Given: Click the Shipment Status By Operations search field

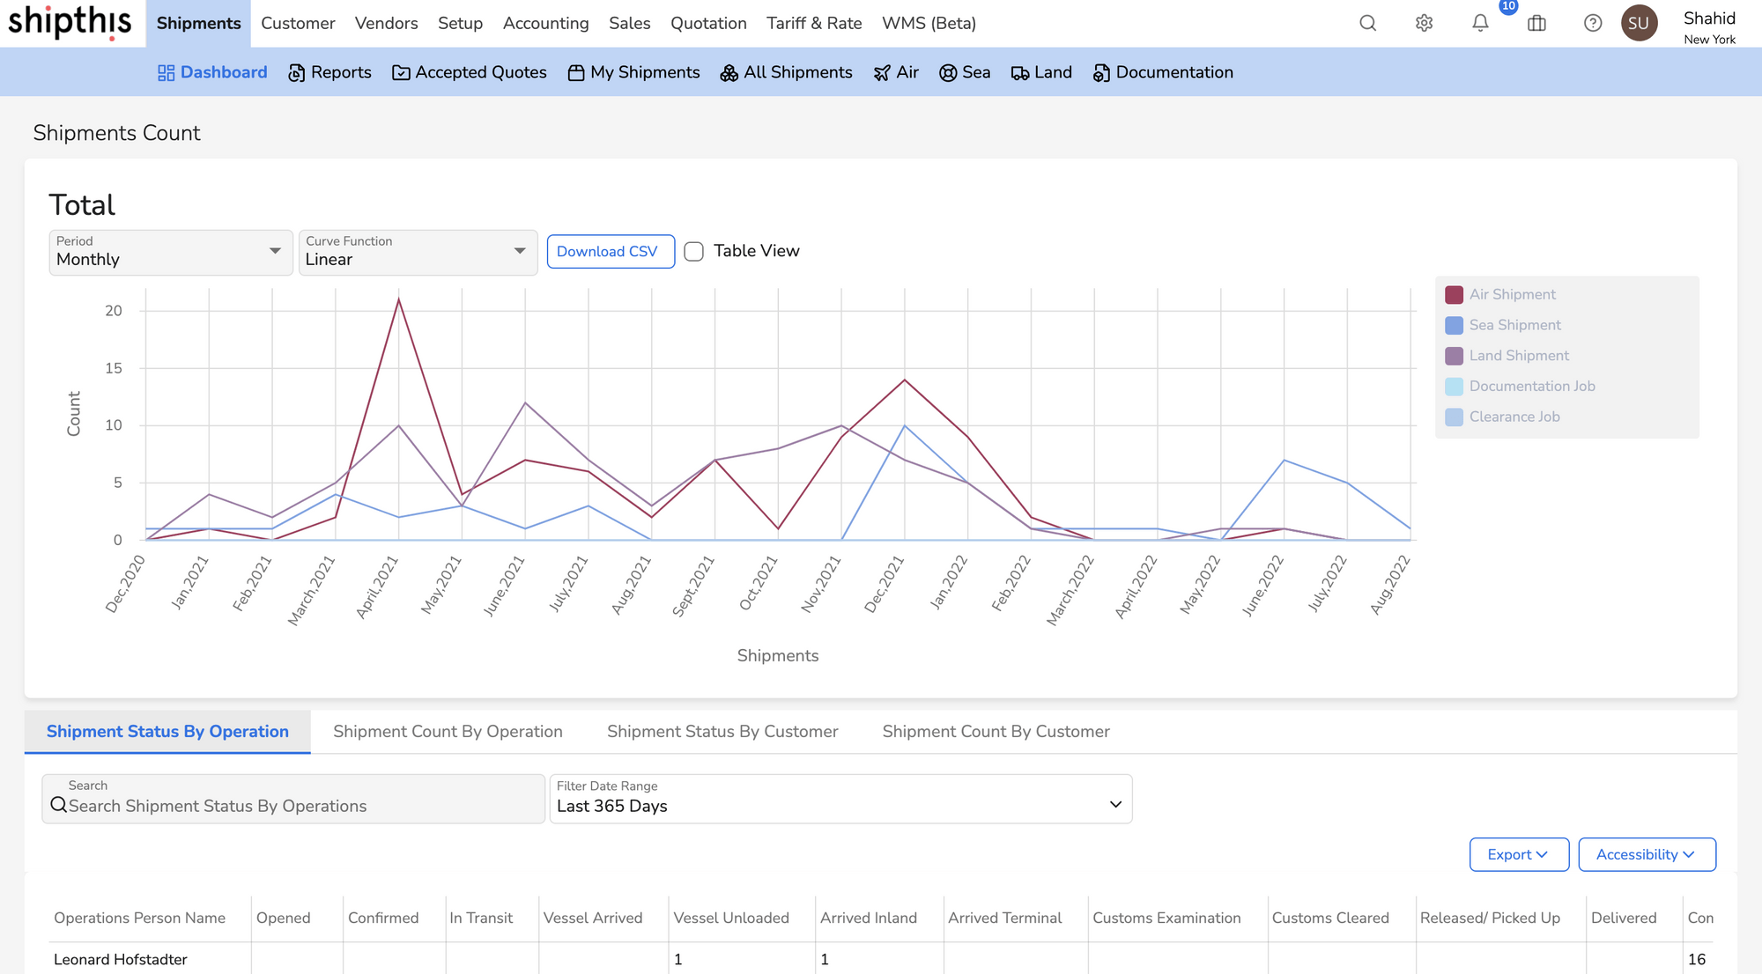Looking at the screenshot, I should click(292, 805).
